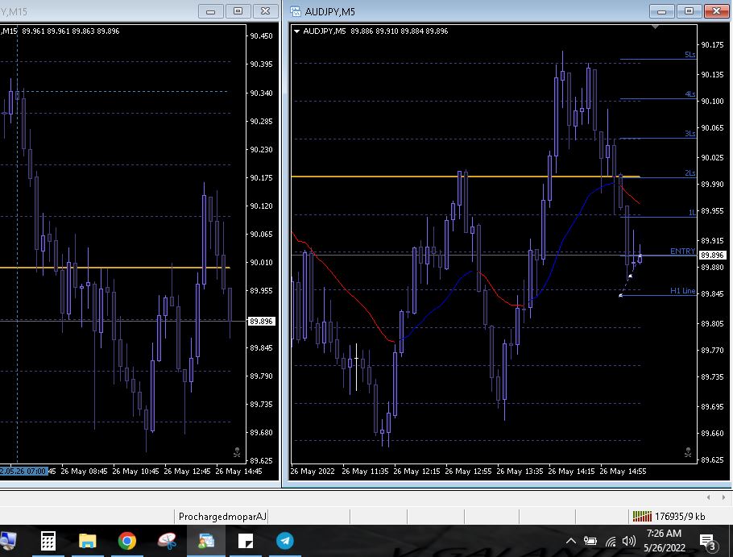Open the notification action center
Viewport: 733px width, 557px height.
tap(707, 541)
